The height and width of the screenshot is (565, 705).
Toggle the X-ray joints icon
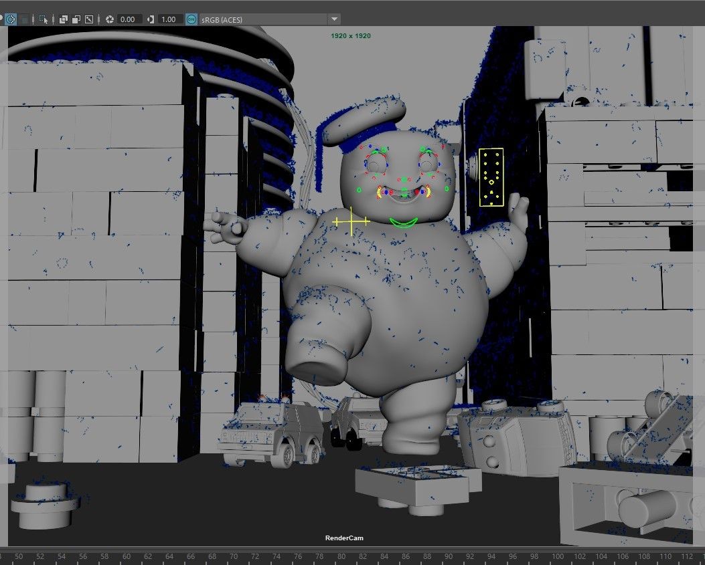click(89, 19)
